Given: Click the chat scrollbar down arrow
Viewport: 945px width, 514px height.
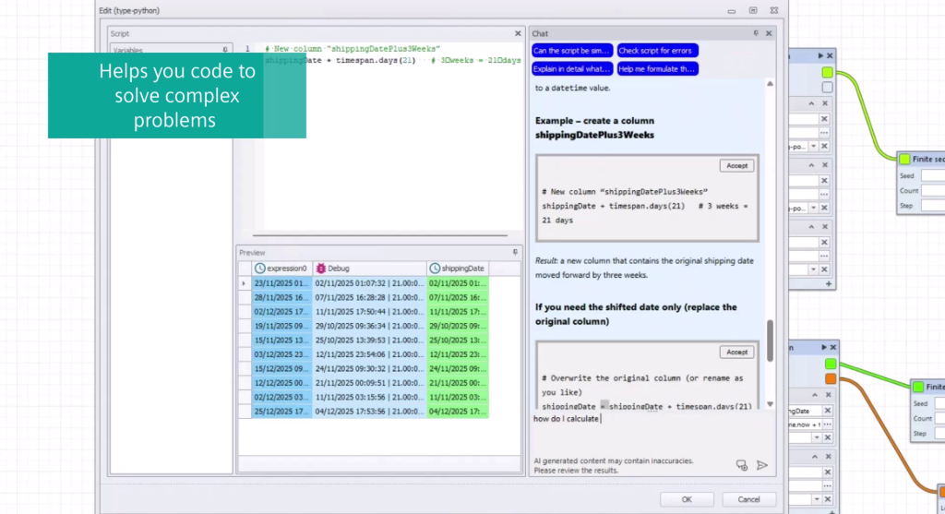Looking at the screenshot, I should point(770,404).
